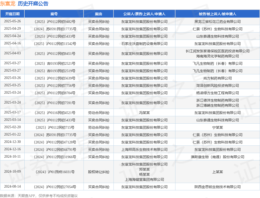Image resolution: width=260 pixels, height=198 pixels.
Task: Click appellant 上海海健堂集团有限公司
Action: [x=144, y=179]
